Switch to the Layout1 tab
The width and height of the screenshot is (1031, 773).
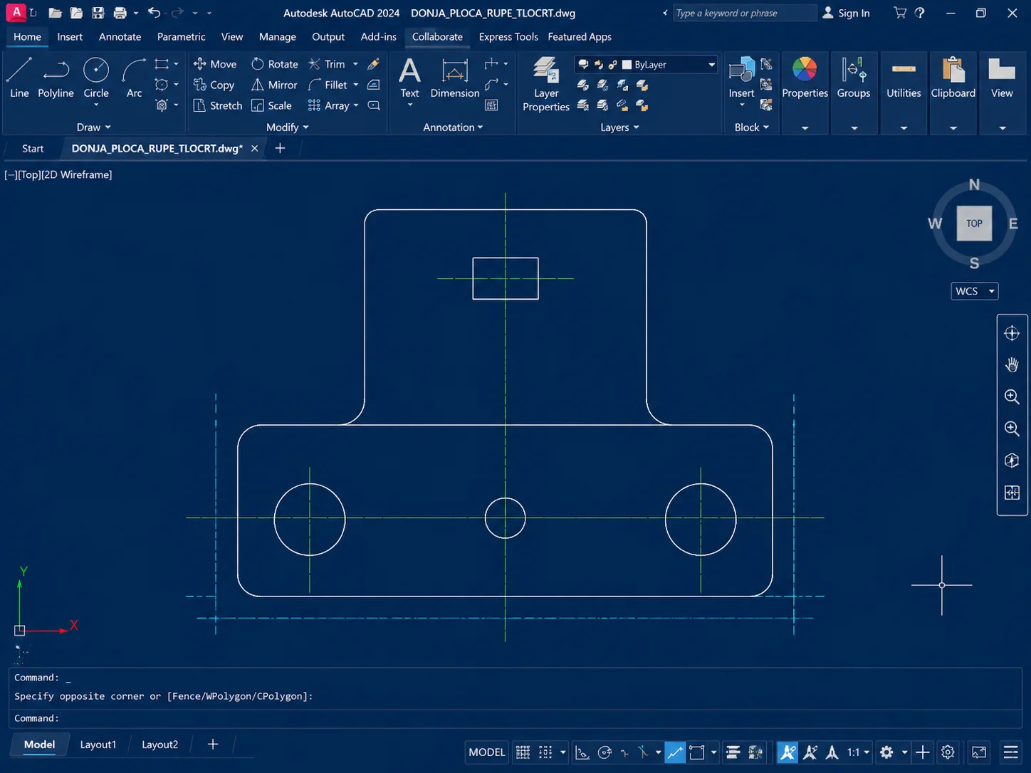pyautogui.click(x=98, y=745)
